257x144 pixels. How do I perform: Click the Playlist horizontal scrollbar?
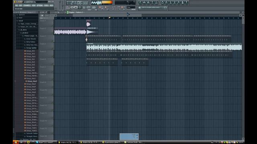coord(107,15)
